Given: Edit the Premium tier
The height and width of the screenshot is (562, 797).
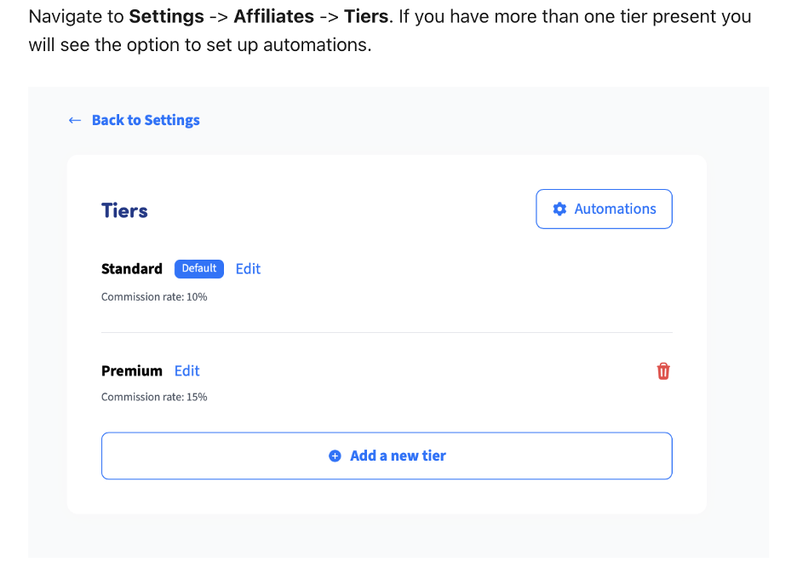Looking at the screenshot, I should [187, 371].
